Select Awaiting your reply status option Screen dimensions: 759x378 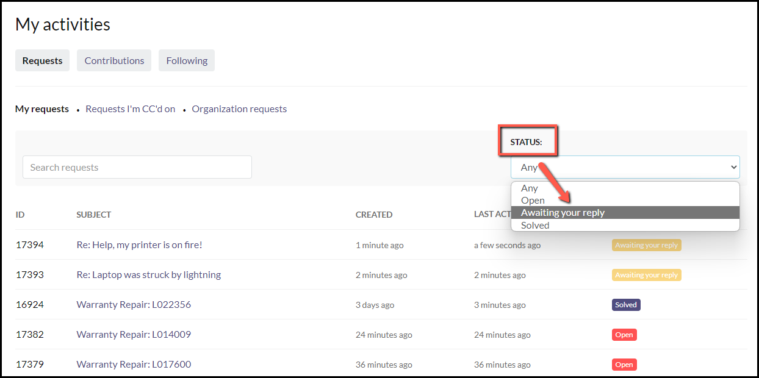(563, 213)
